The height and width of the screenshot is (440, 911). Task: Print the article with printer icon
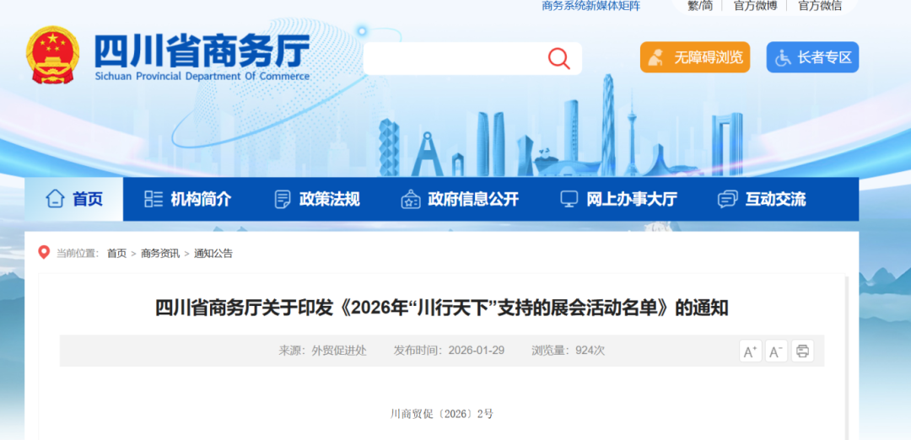(x=802, y=351)
